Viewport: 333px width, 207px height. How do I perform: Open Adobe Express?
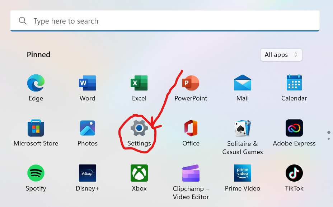pos(294,128)
